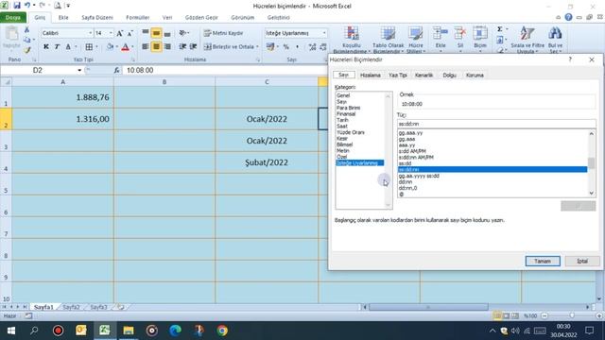Switch to Sayfa Düzeni ribbon tab

pyautogui.click(x=97, y=17)
